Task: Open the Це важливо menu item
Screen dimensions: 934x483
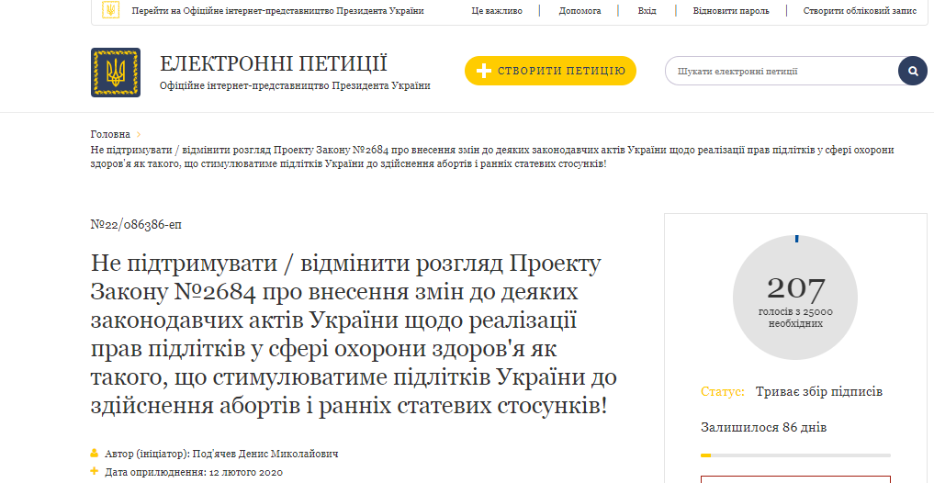Action: pyautogui.click(x=497, y=11)
